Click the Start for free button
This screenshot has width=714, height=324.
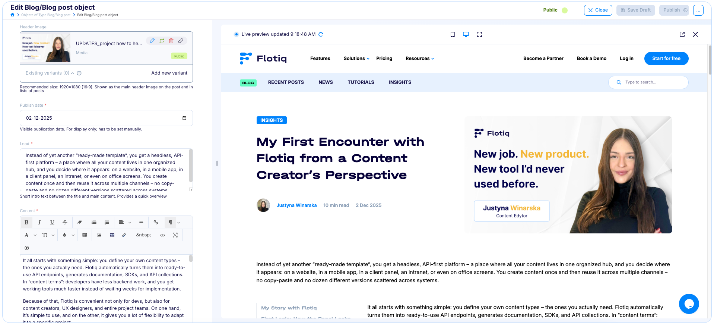pyautogui.click(x=666, y=59)
